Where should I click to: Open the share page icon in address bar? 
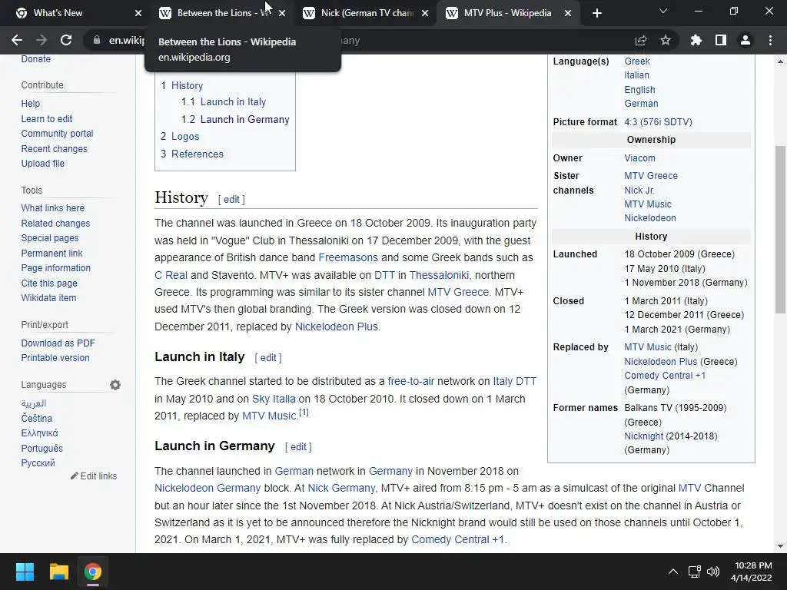pyautogui.click(x=641, y=40)
